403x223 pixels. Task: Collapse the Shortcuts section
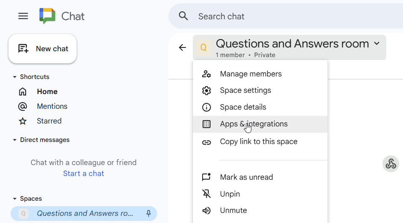coord(15,77)
